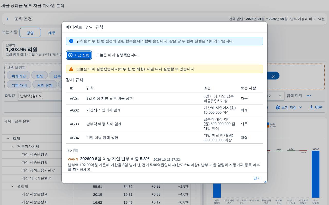
Task: Download data with the CSV button
Action: pos(316,107)
